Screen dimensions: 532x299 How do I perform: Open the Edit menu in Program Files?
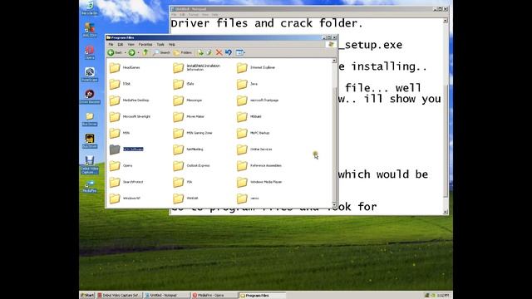click(120, 44)
